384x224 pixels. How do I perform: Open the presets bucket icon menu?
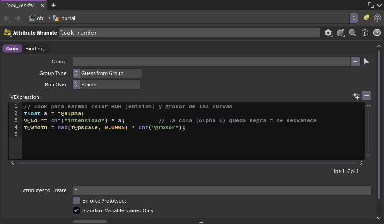pos(340,33)
